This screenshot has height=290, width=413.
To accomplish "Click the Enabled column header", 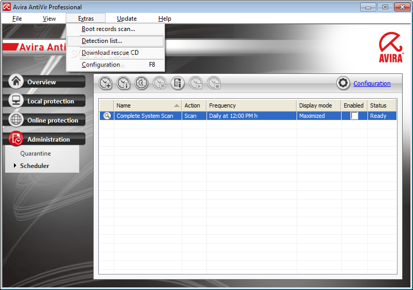I will click(x=355, y=105).
